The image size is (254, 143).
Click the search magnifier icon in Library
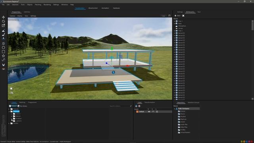point(131,106)
